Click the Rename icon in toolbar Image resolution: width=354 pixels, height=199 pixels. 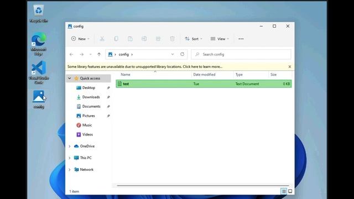coord(144,39)
